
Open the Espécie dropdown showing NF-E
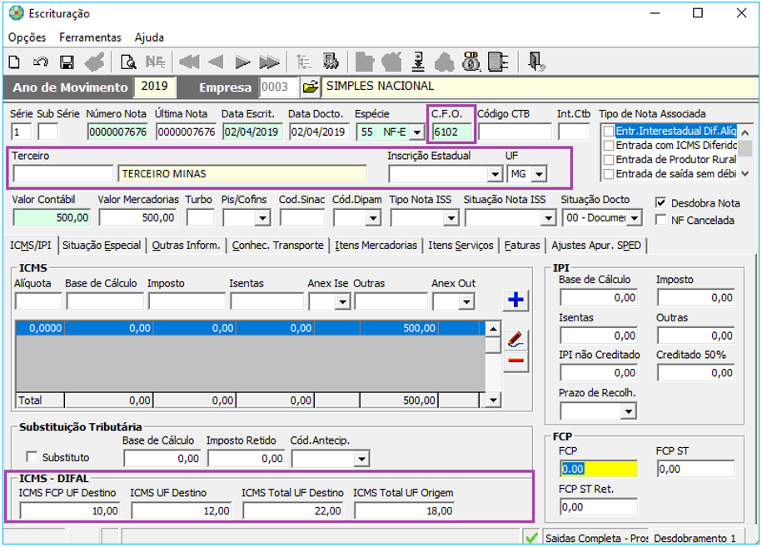click(416, 132)
